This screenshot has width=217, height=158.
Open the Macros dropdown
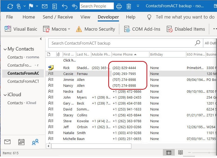(x=57, y=29)
